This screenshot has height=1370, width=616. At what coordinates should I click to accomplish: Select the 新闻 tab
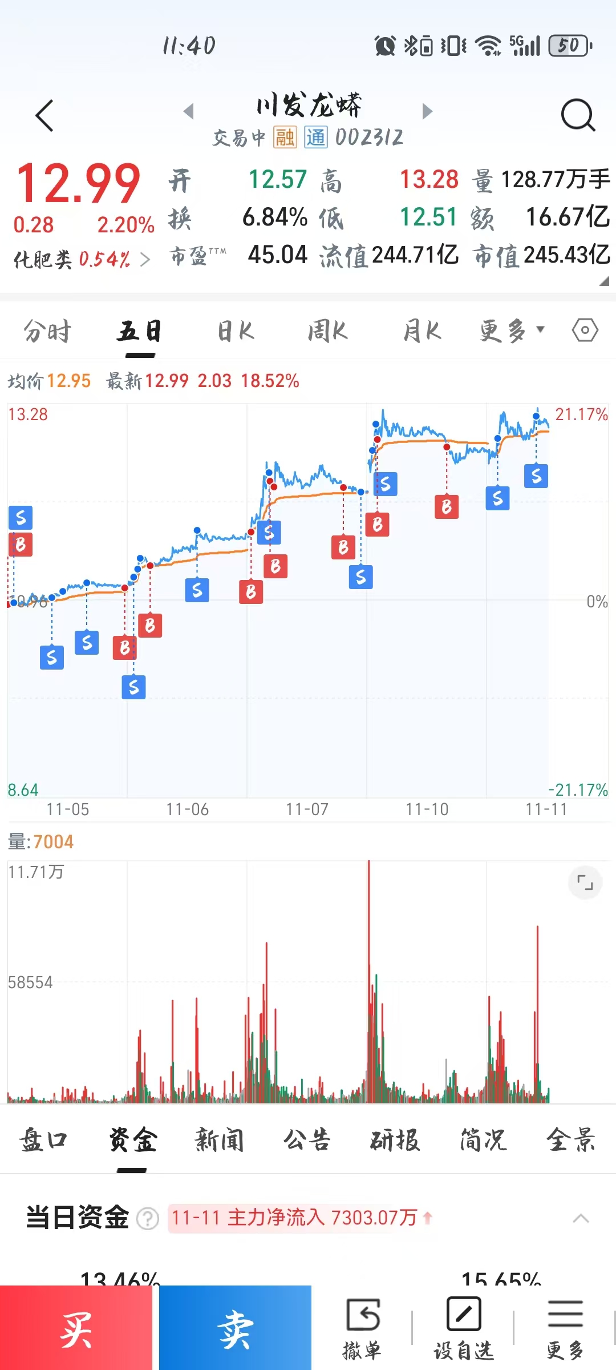click(220, 1141)
